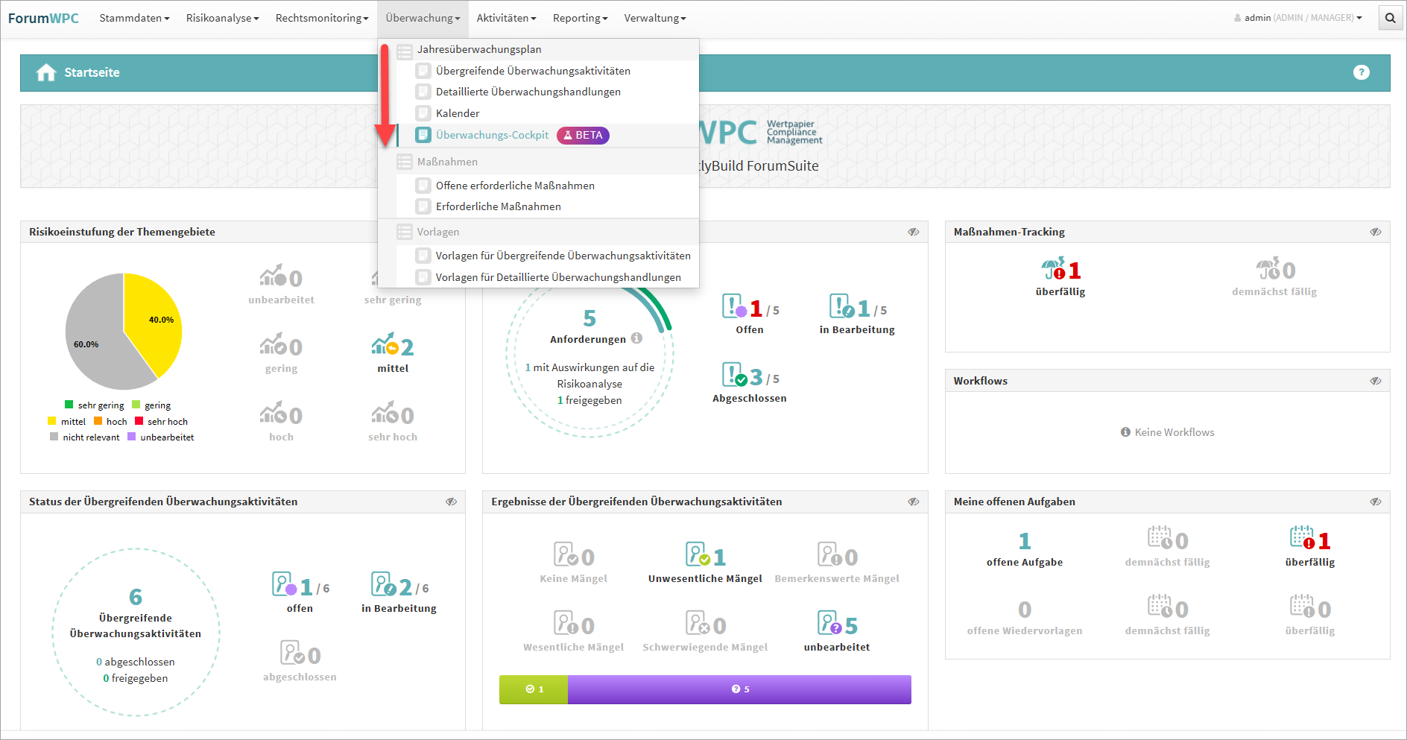Click the gering risk chart icon

point(273,345)
